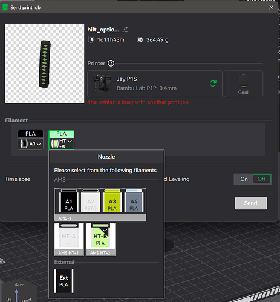Click the Bambu Studio logo in the title bar
Image resolution: width=280 pixels, height=302 pixels.
click(5, 7)
